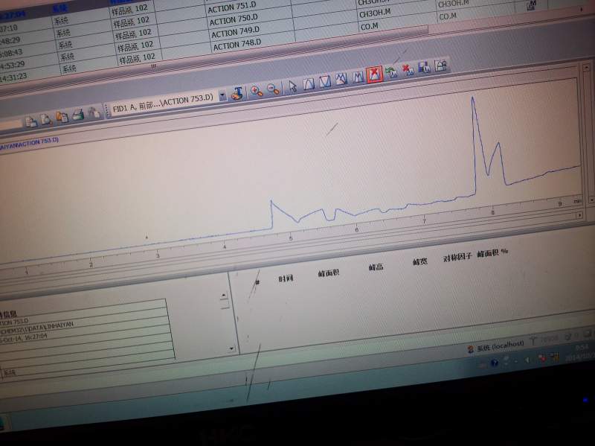595x446 pixels.
Task: Click the blue help icon in system tray
Action: coord(494,363)
